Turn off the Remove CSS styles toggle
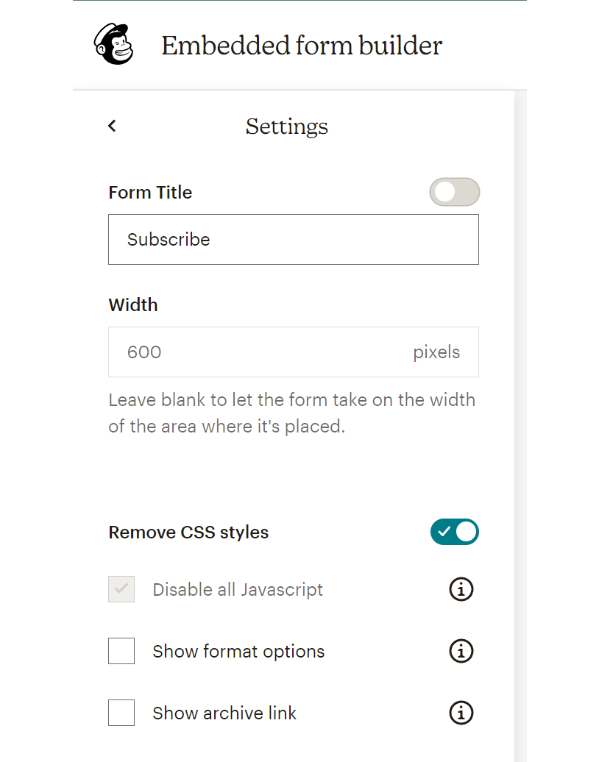Viewport: 599px width, 762px height. tap(455, 532)
